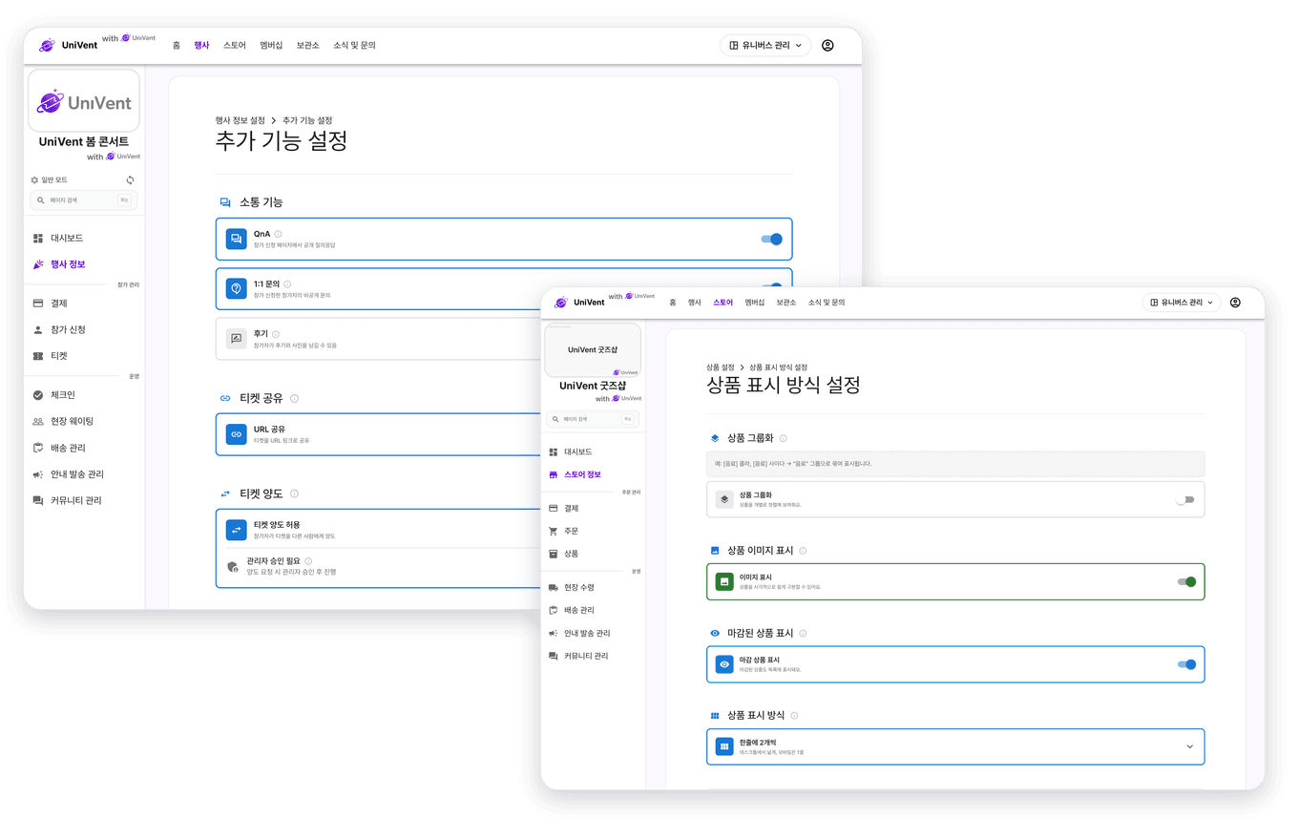Click the info icon beside 상품 이미지 표시
1298x840 pixels.
[x=803, y=551]
